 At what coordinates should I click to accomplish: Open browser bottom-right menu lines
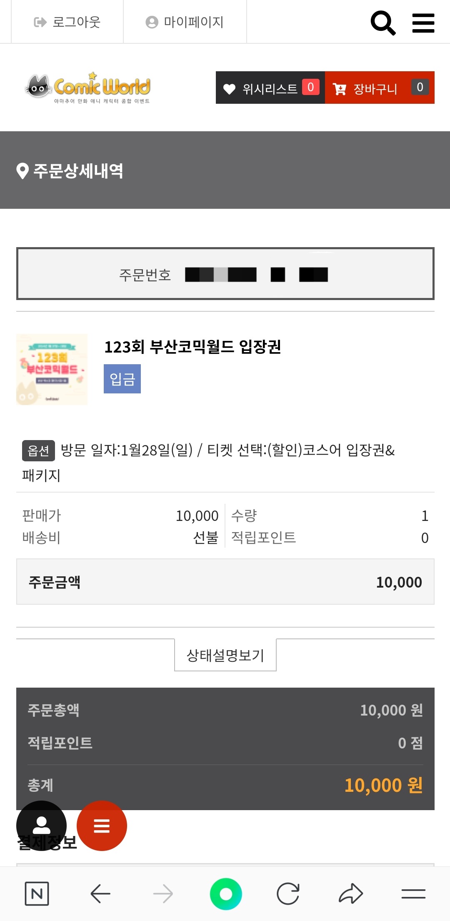point(413,893)
